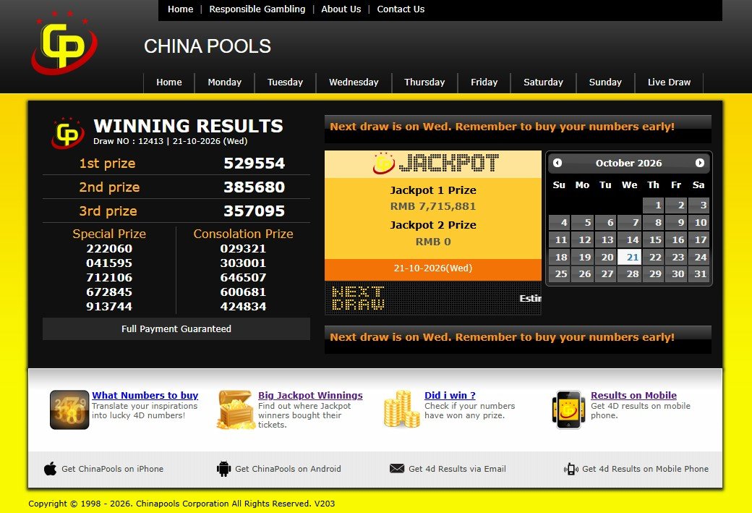Image resolution: width=752 pixels, height=513 pixels.
Task: Open Did i win ? link
Action: [450, 396]
